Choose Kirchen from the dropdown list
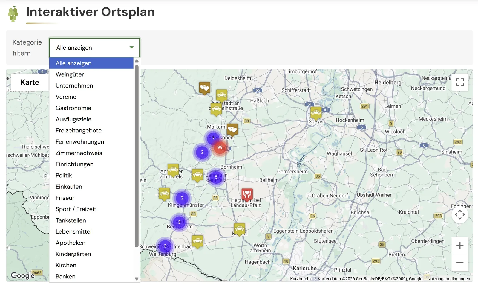 (91, 265)
